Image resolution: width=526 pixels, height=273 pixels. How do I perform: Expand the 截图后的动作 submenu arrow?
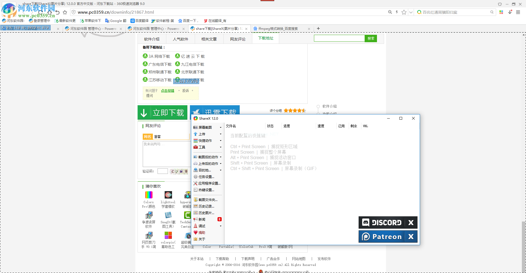click(x=221, y=157)
